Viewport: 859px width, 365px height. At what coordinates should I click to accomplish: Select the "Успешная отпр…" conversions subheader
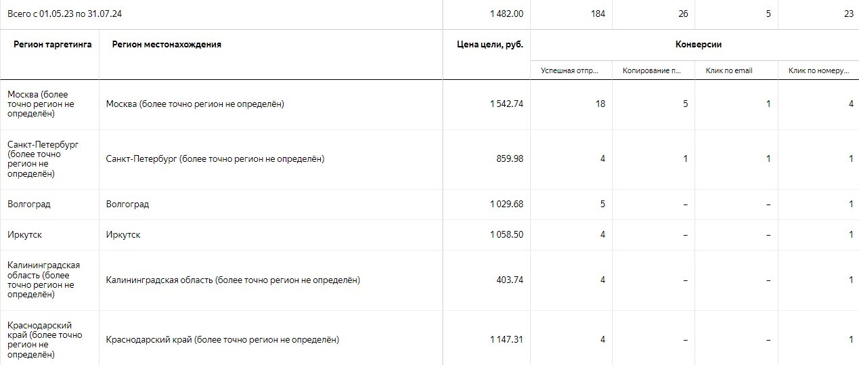(x=572, y=70)
